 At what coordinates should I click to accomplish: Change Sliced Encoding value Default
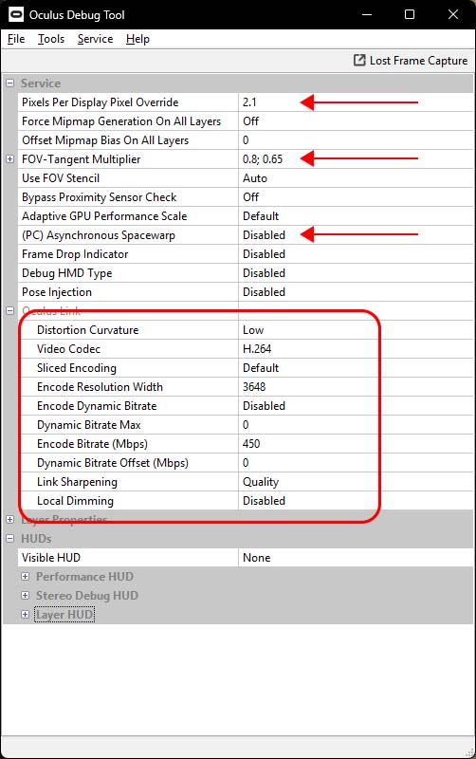point(356,368)
